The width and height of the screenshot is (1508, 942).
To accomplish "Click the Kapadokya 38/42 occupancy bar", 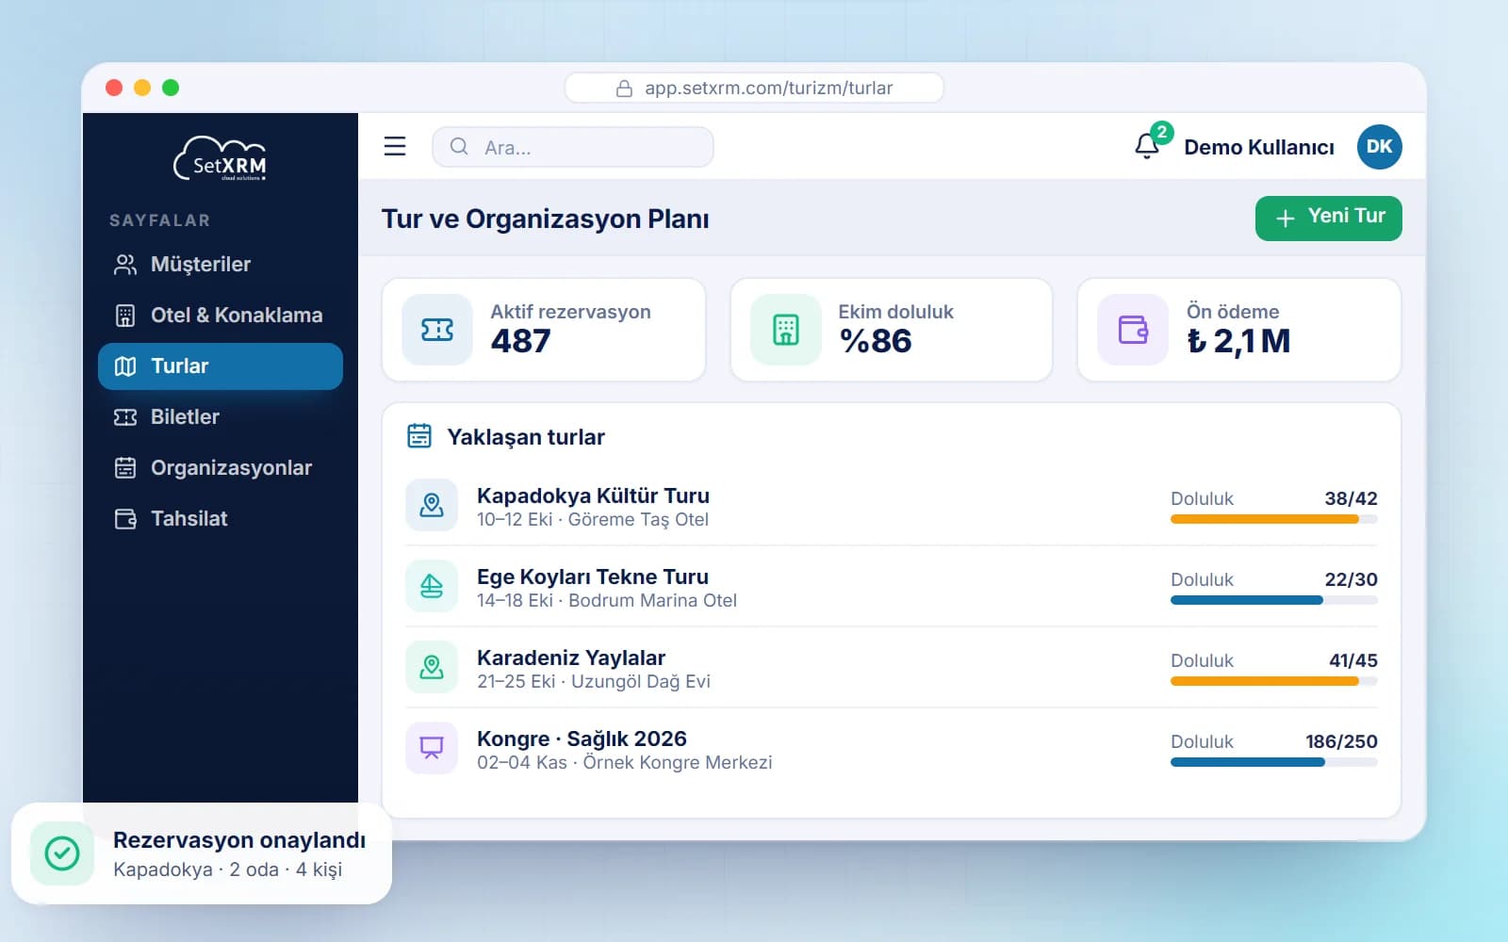I will [1274, 519].
